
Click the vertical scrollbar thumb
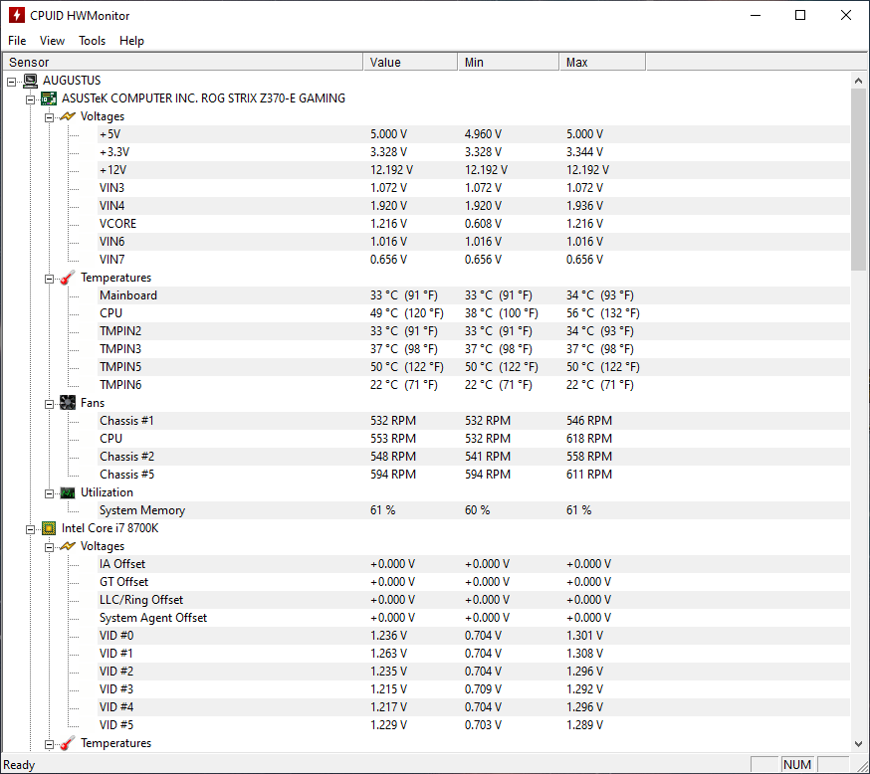(x=858, y=180)
